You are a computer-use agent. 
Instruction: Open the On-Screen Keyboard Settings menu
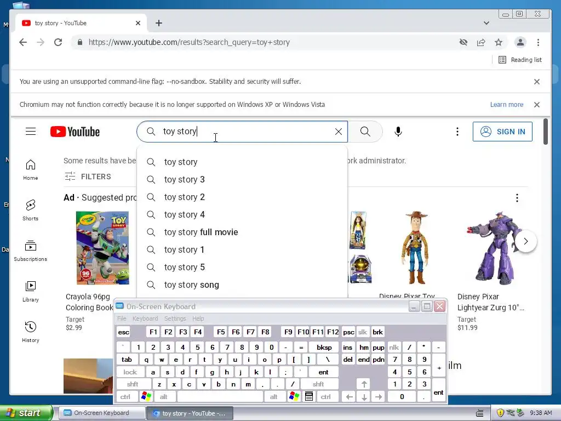pyautogui.click(x=175, y=318)
